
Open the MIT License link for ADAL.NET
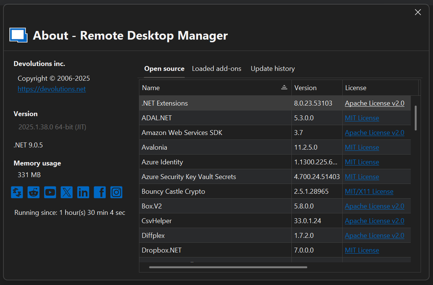362,118
